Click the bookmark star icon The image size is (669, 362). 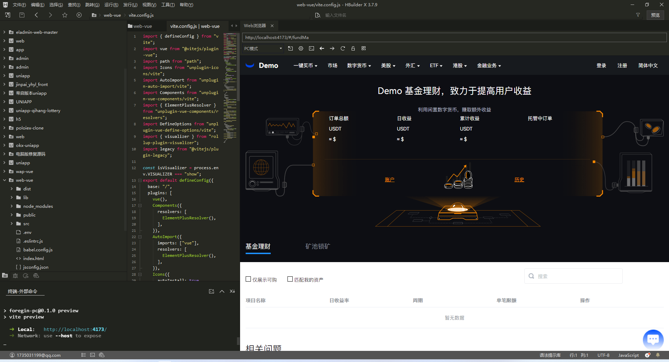[65, 15]
